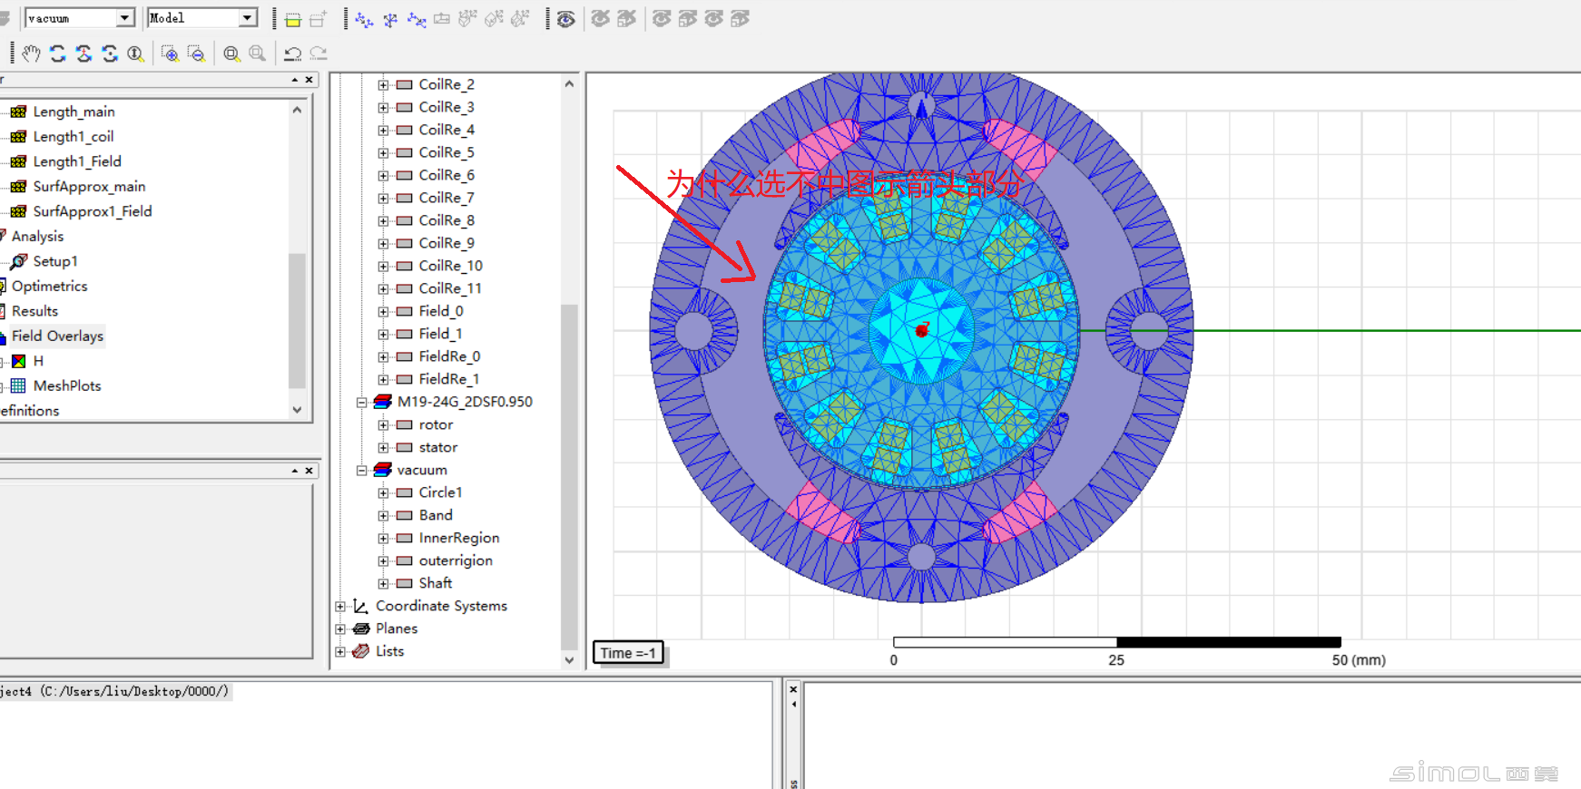
Task: Close the project manager panel
Action: pyautogui.click(x=309, y=80)
